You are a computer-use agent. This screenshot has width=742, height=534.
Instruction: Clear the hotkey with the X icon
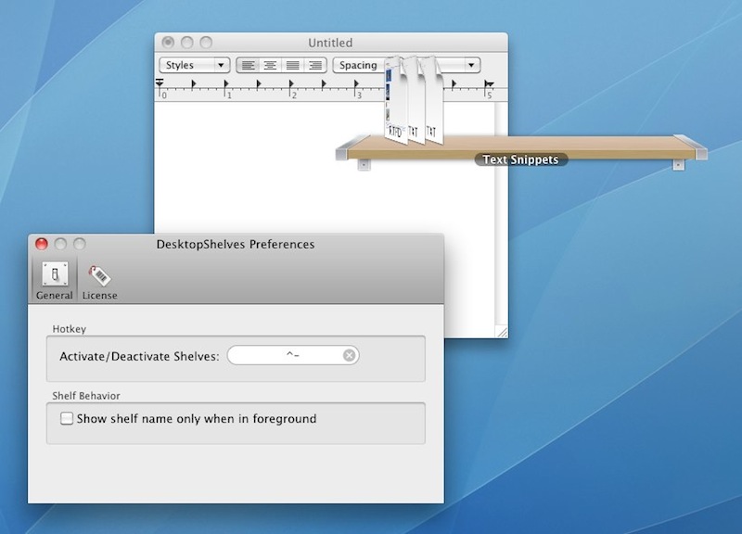click(x=349, y=356)
